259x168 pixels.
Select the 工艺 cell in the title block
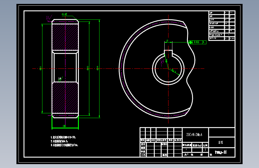[143, 155]
